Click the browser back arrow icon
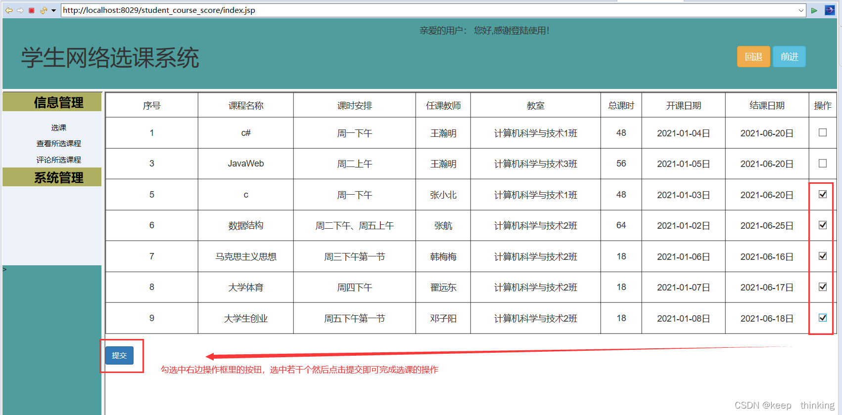This screenshot has width=842, height=415. tap(9, 10)
